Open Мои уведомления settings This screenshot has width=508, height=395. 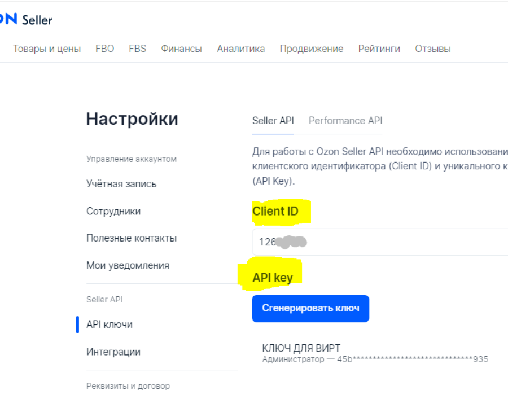[x=128, y=265]
